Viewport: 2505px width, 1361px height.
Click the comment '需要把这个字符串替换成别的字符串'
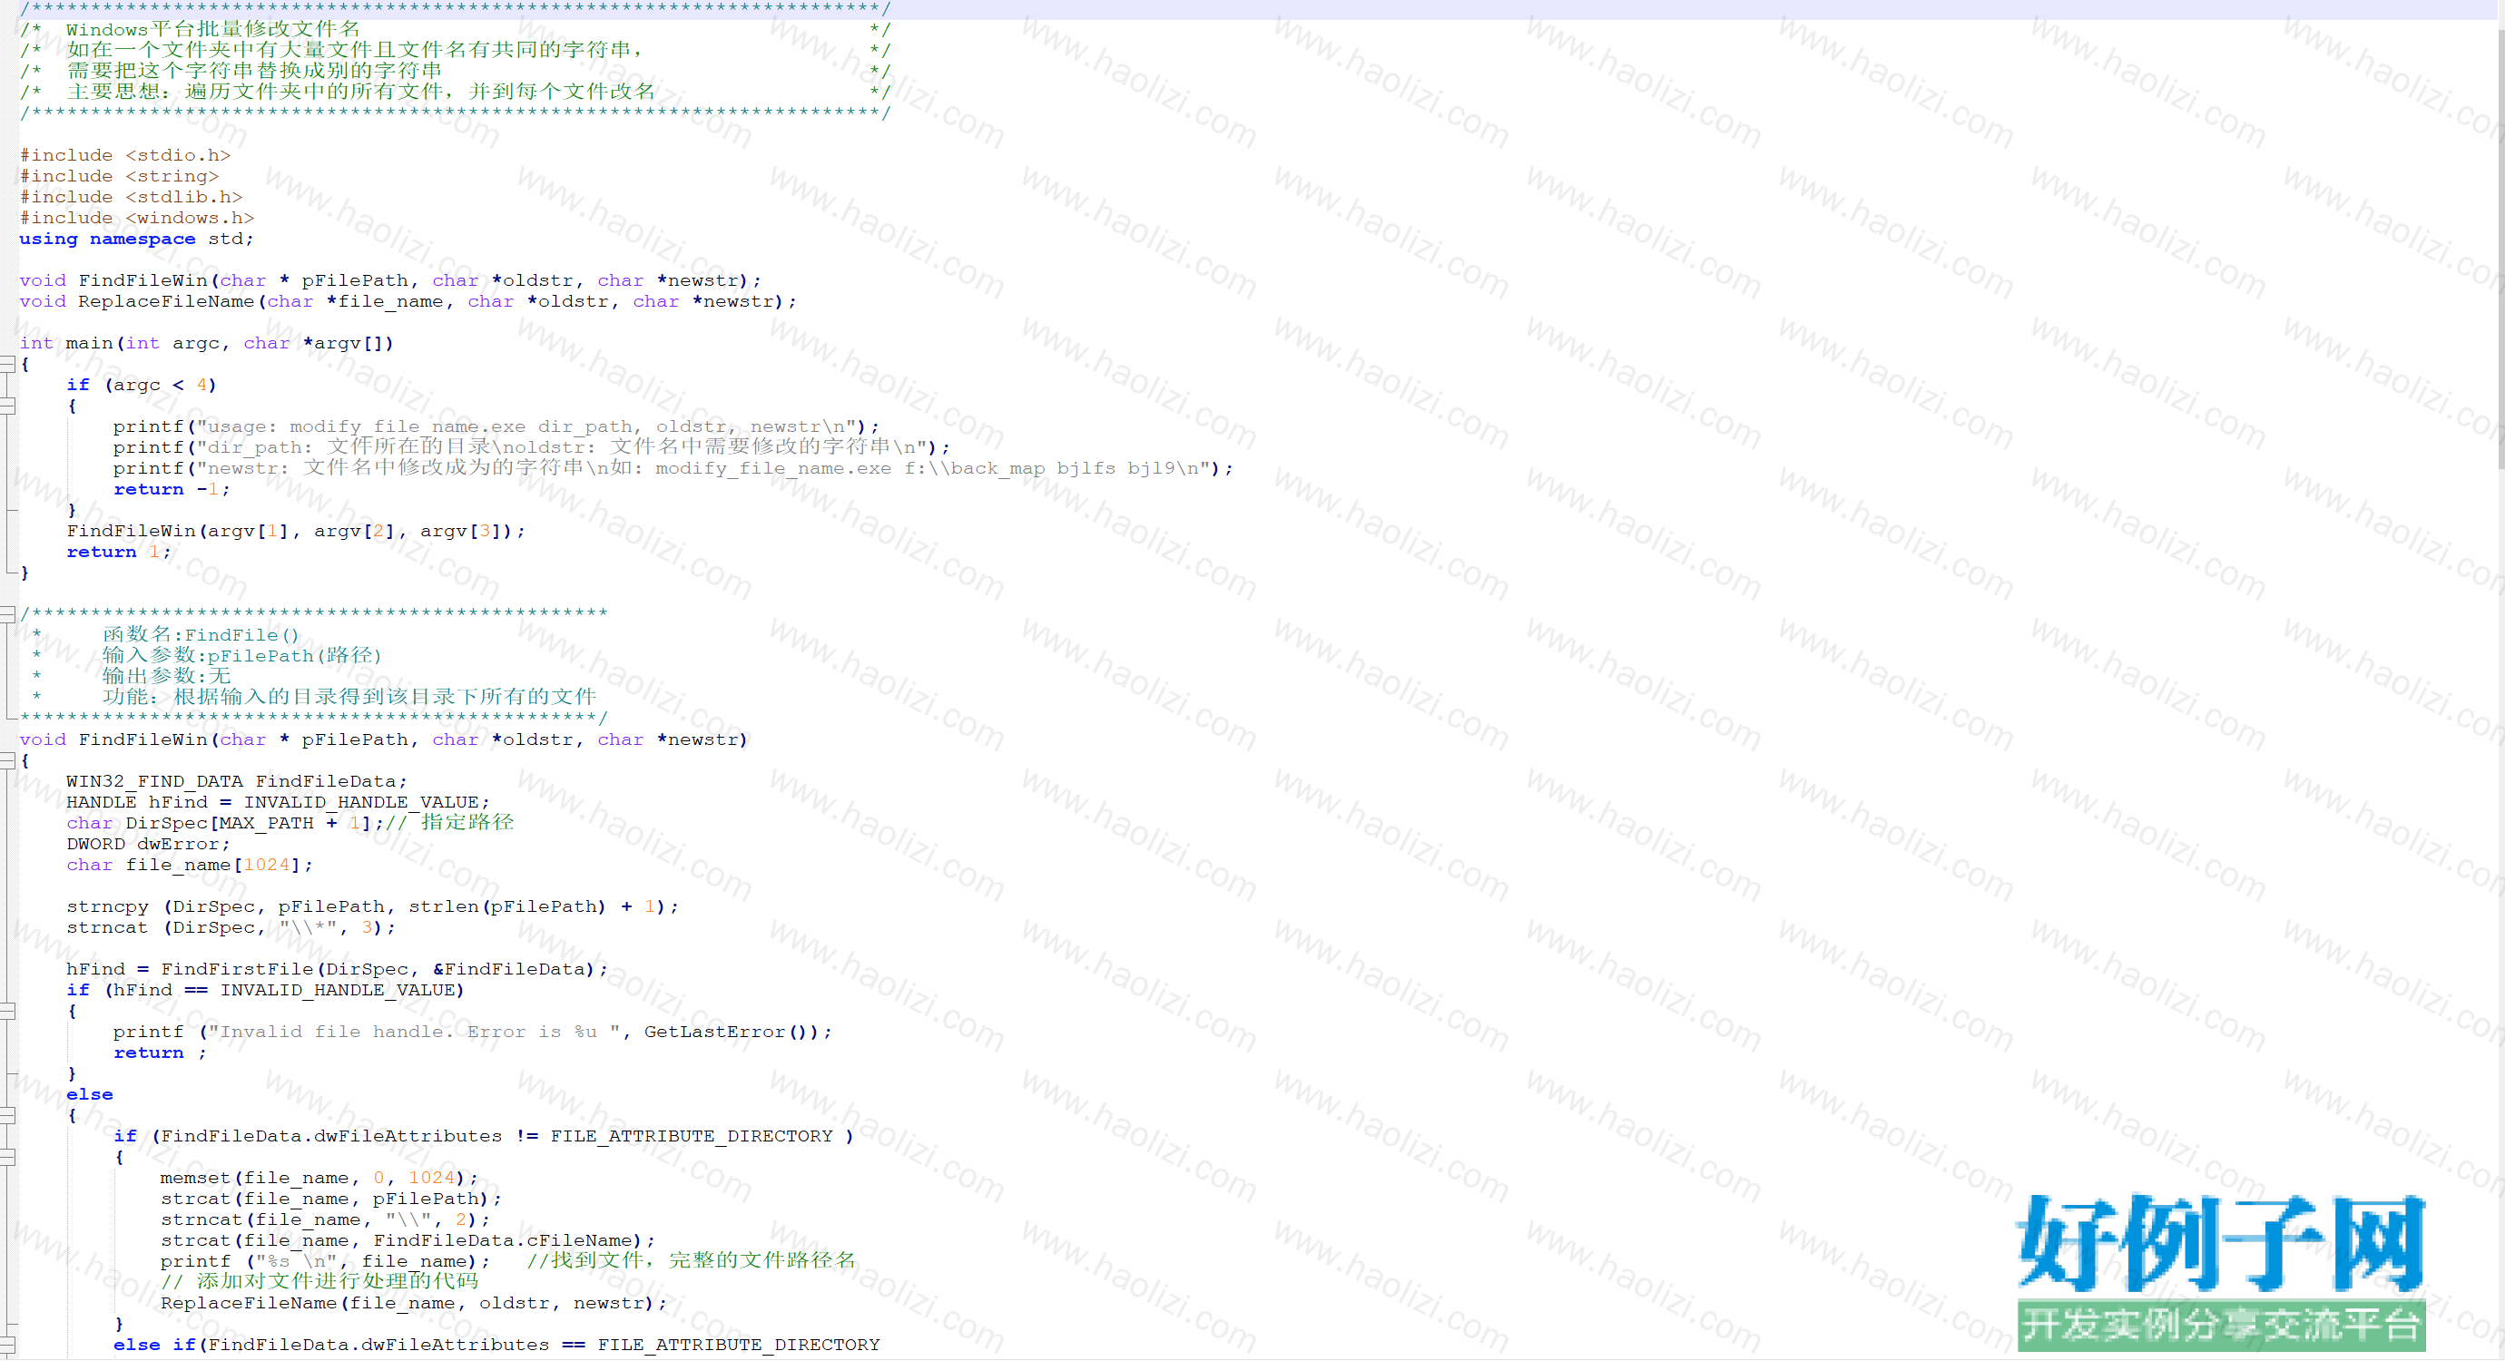click(x=255, y=71)
